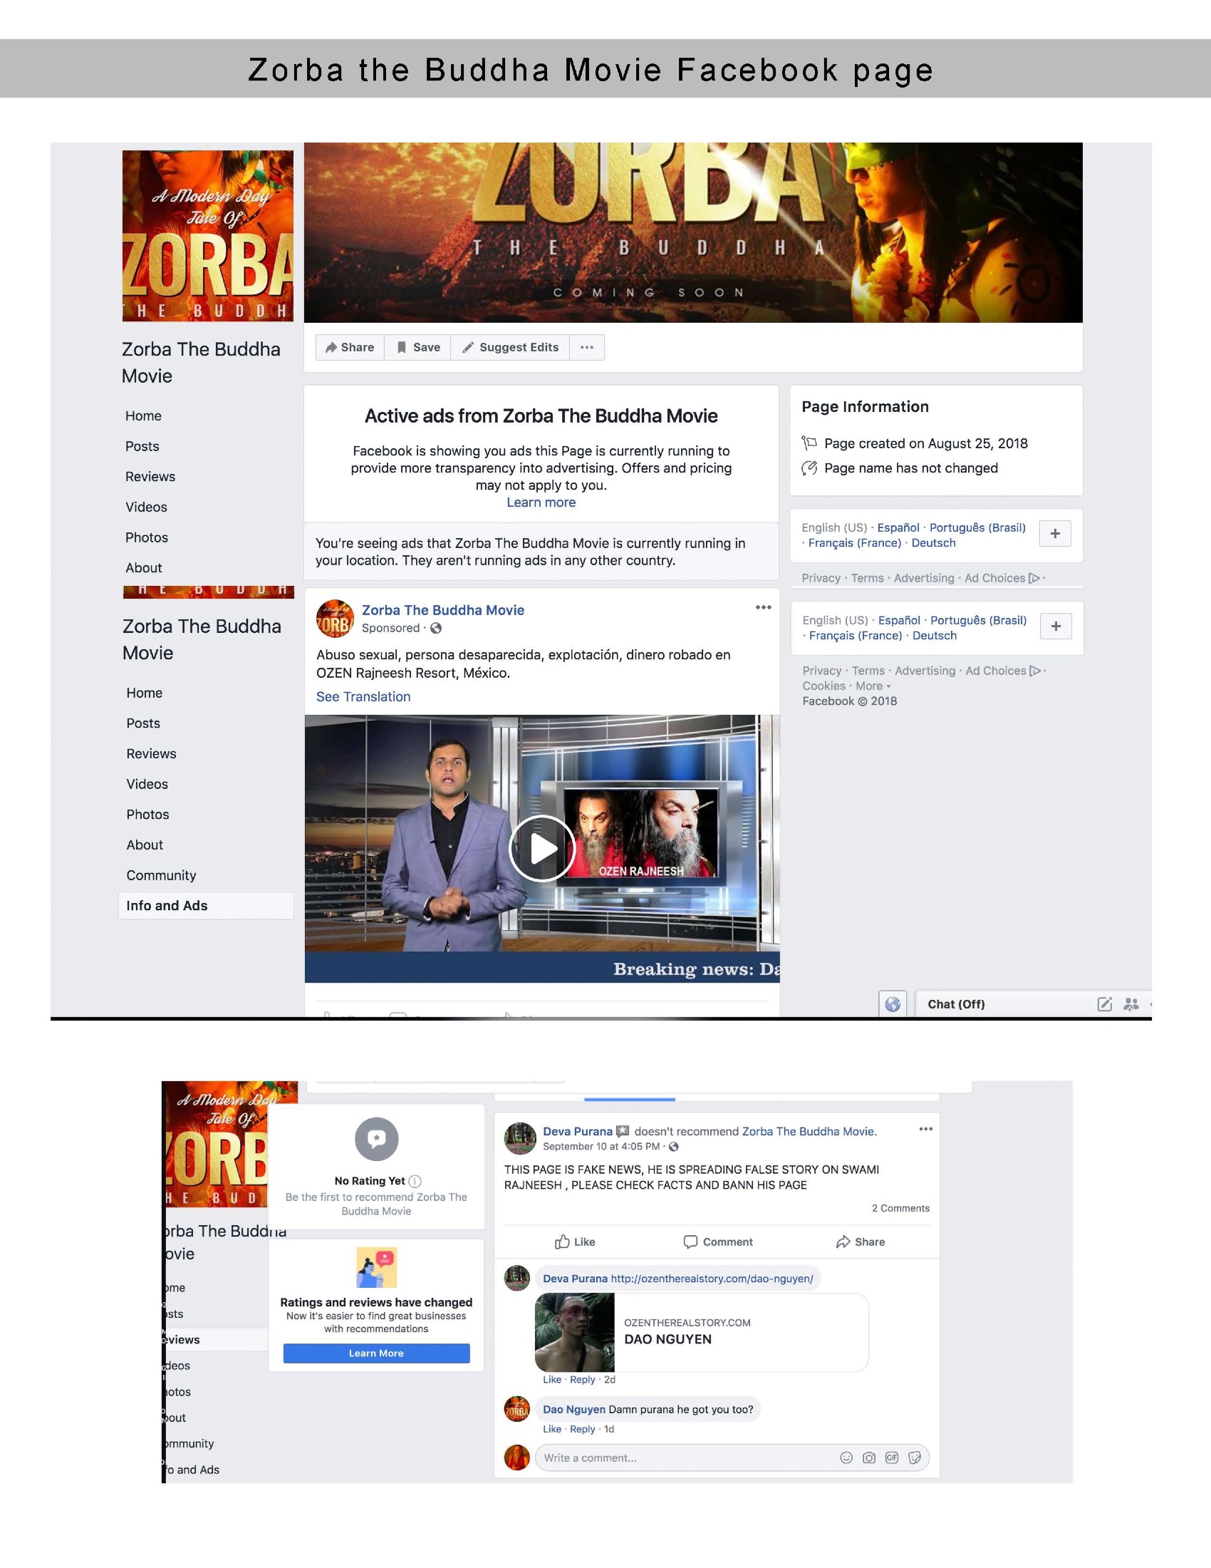Screen dimensions: 1211x1568
Task: Click the Comment button on review
Action: (718, 1242)
